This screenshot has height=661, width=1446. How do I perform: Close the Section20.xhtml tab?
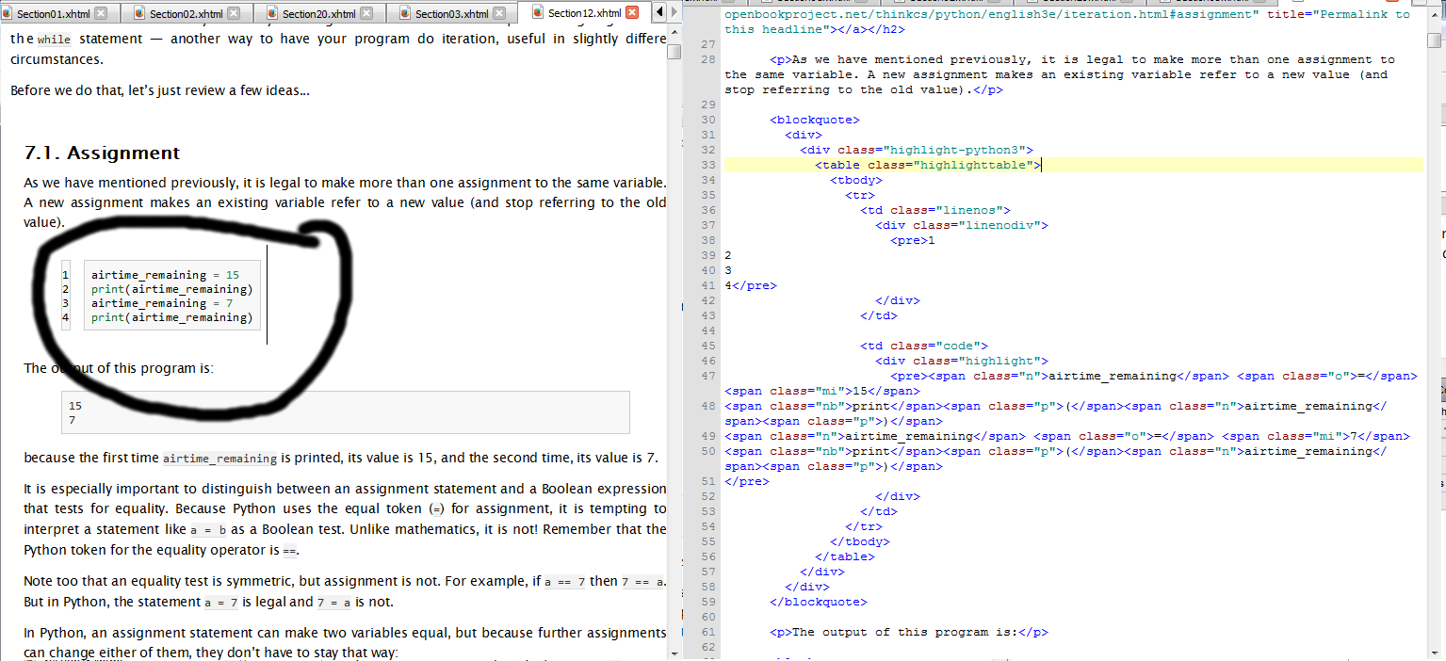[366, 13]
